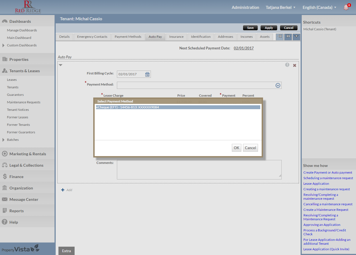Image resolution: width=356 pixels, height=255 pixels.
Task: Click into the Comments text area
Action: 199,169
